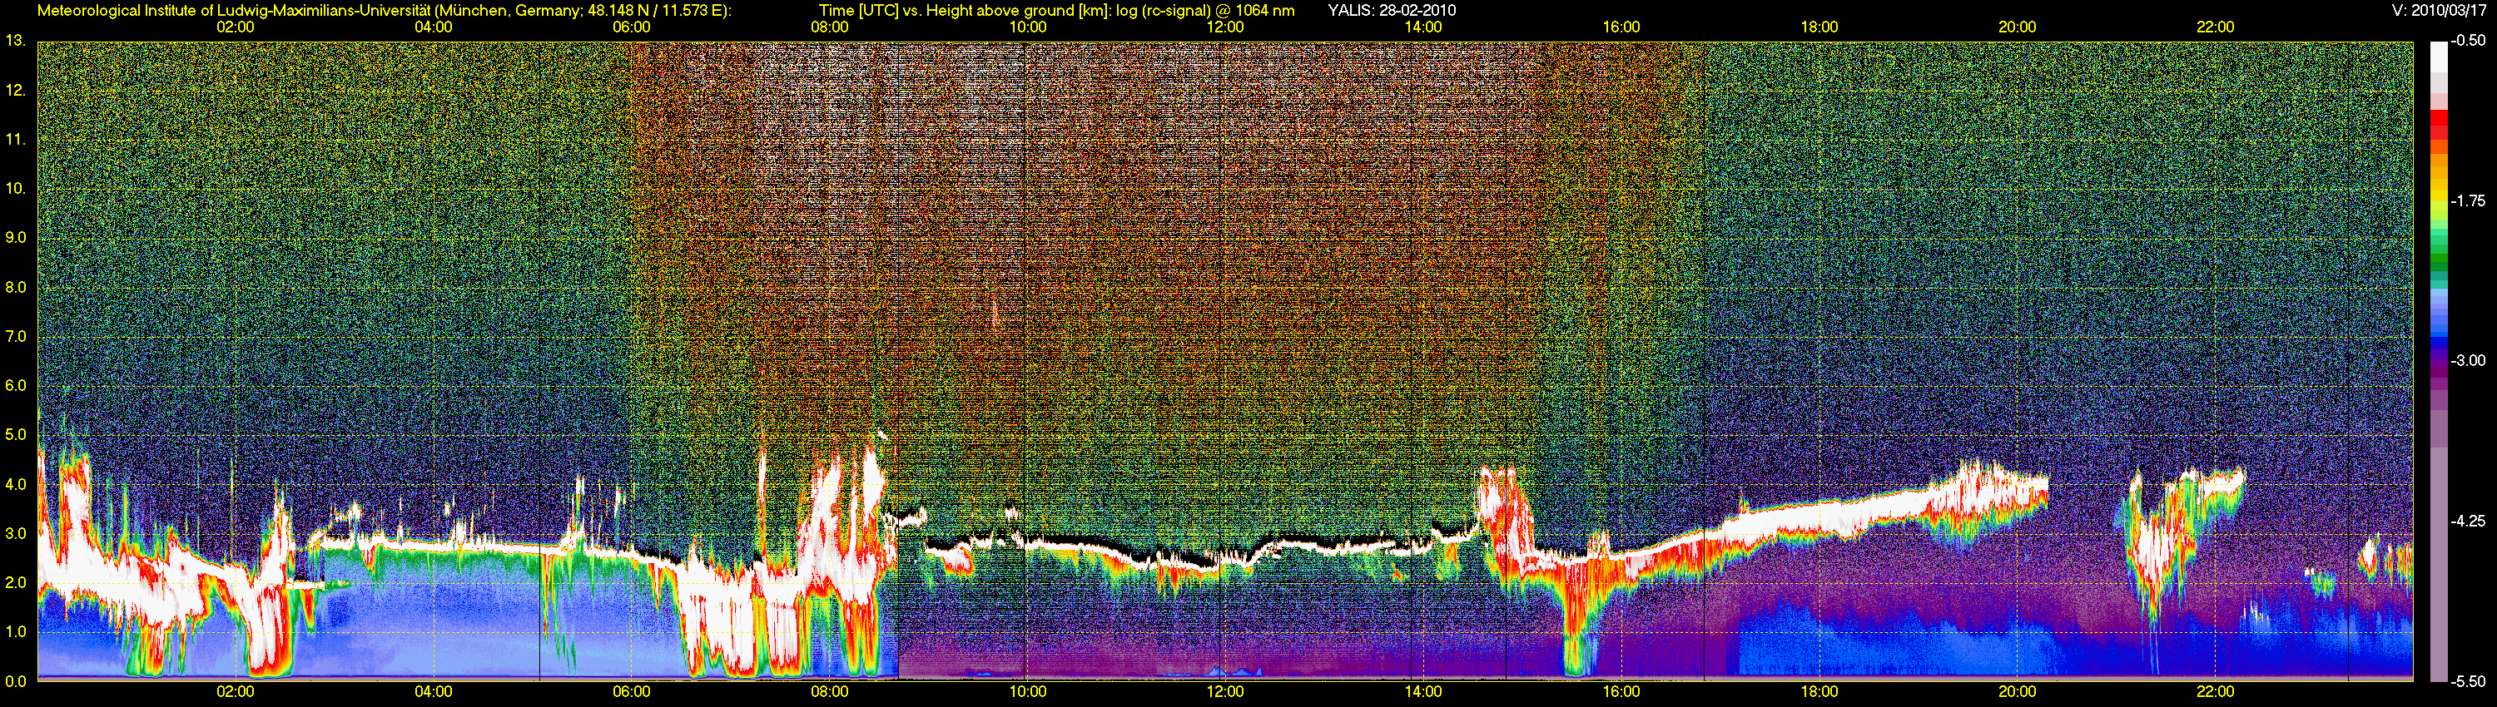Click the 20:00 label on the upper time axis

pyautogui.click(x=2018, y=27)
